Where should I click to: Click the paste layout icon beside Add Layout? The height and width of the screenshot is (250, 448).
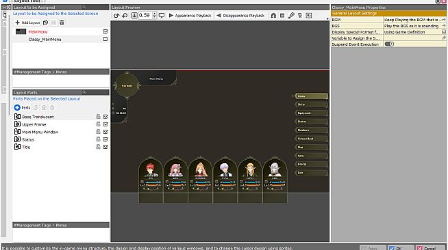[x=53, y=23]
